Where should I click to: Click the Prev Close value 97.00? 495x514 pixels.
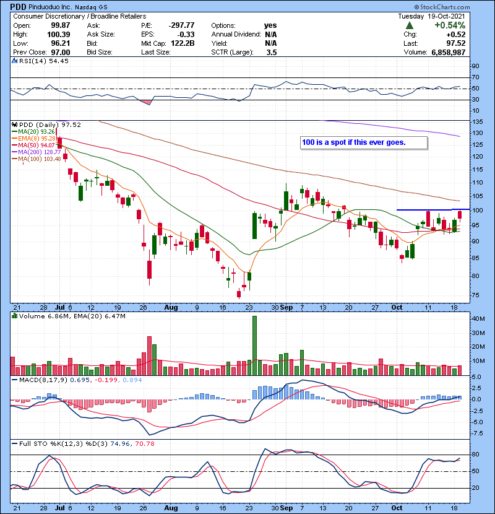(x=60, y=52)
